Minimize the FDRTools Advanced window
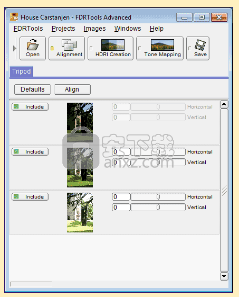The width and height of the screenshot is (239, 297). coord(184,17)
